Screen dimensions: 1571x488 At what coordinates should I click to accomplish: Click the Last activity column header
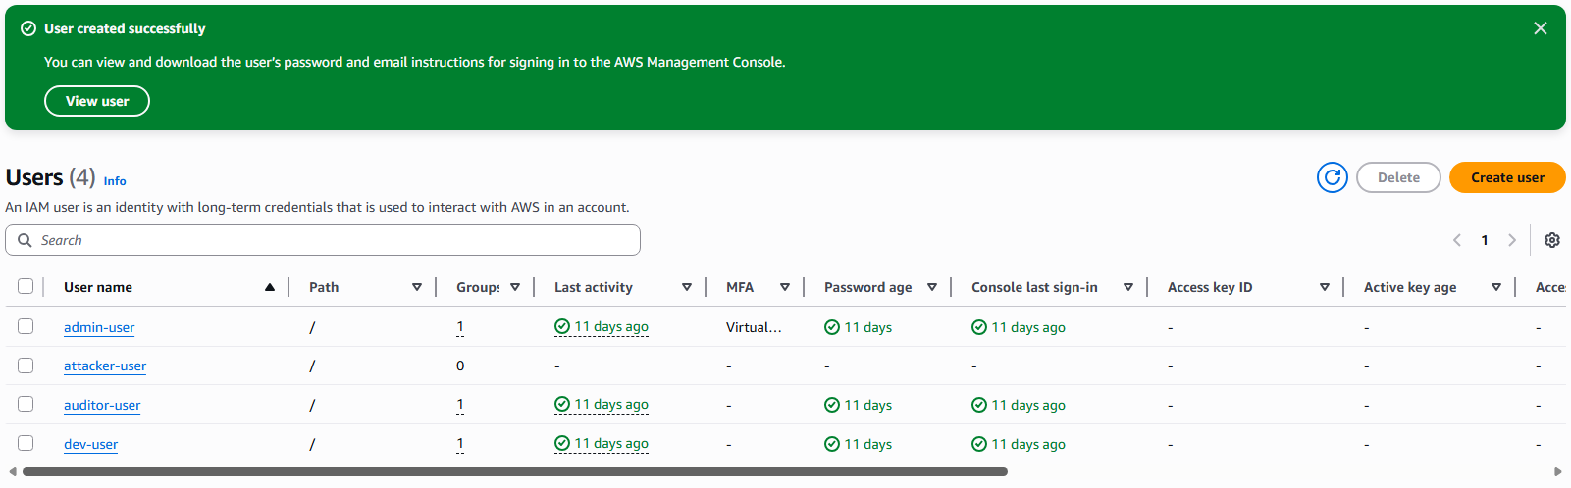pyautogui.click(x=594, y=287)
